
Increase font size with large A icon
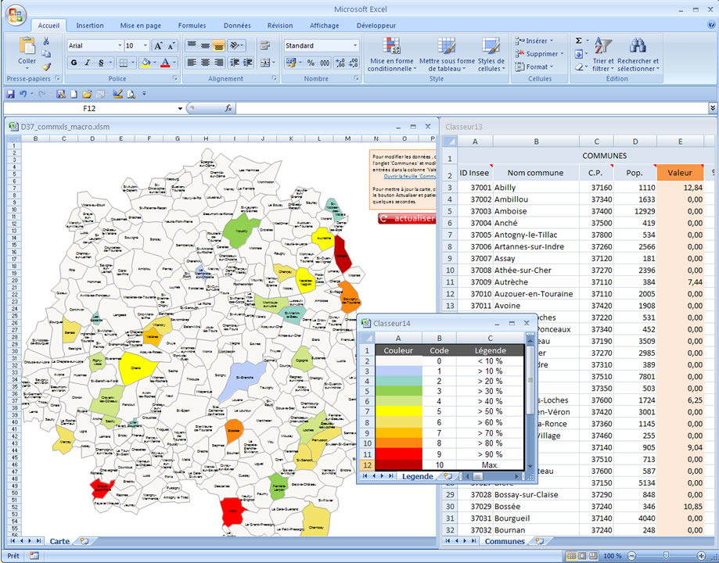coord(158,46)
